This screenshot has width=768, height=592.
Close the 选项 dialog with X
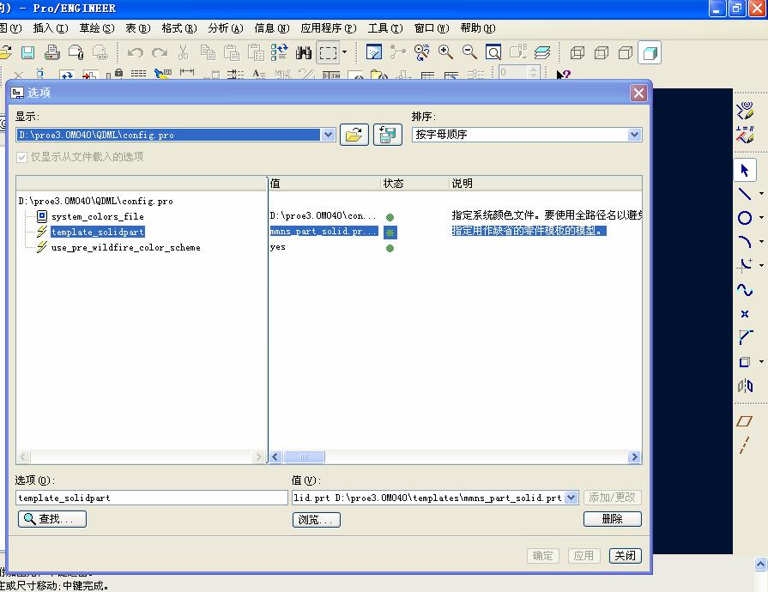638,93
